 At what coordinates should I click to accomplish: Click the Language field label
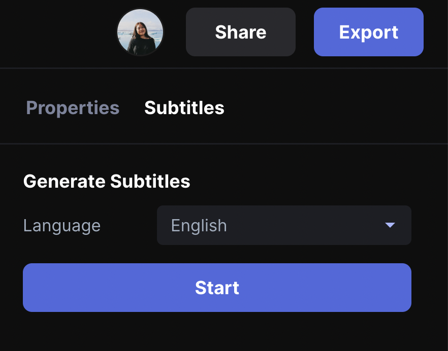62,226
